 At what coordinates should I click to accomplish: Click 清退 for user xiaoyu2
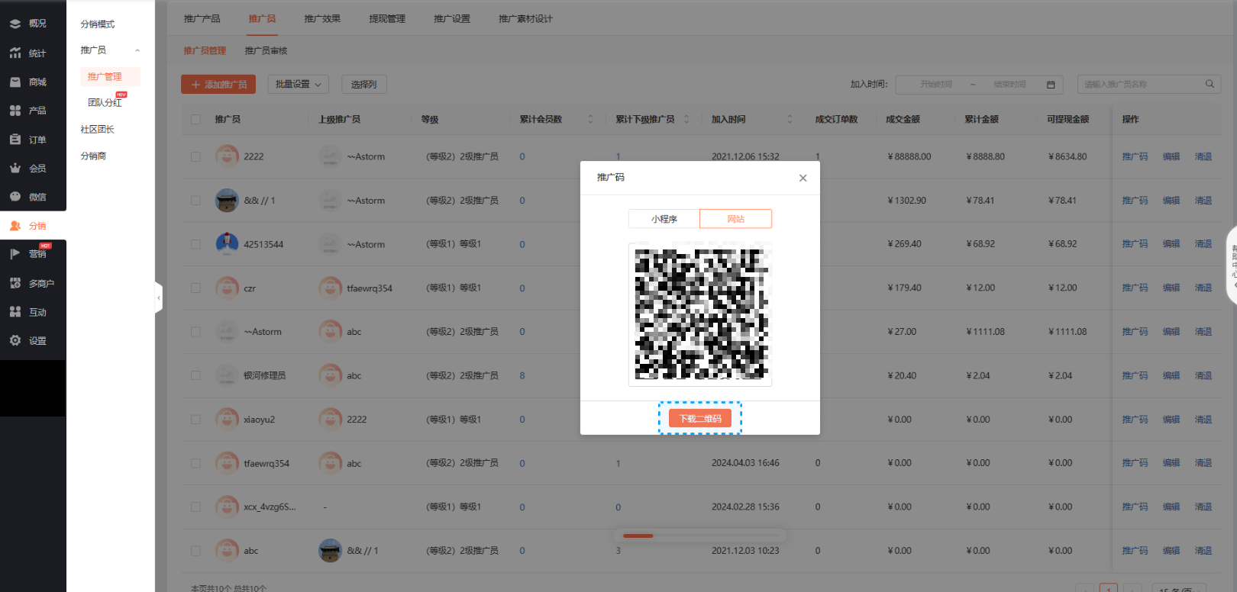pyautogui.click(x=1203, y=420)
